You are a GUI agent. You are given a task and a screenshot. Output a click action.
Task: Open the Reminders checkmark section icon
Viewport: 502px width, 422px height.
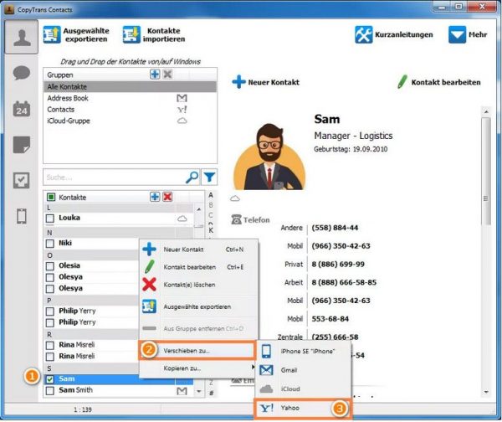22,180
